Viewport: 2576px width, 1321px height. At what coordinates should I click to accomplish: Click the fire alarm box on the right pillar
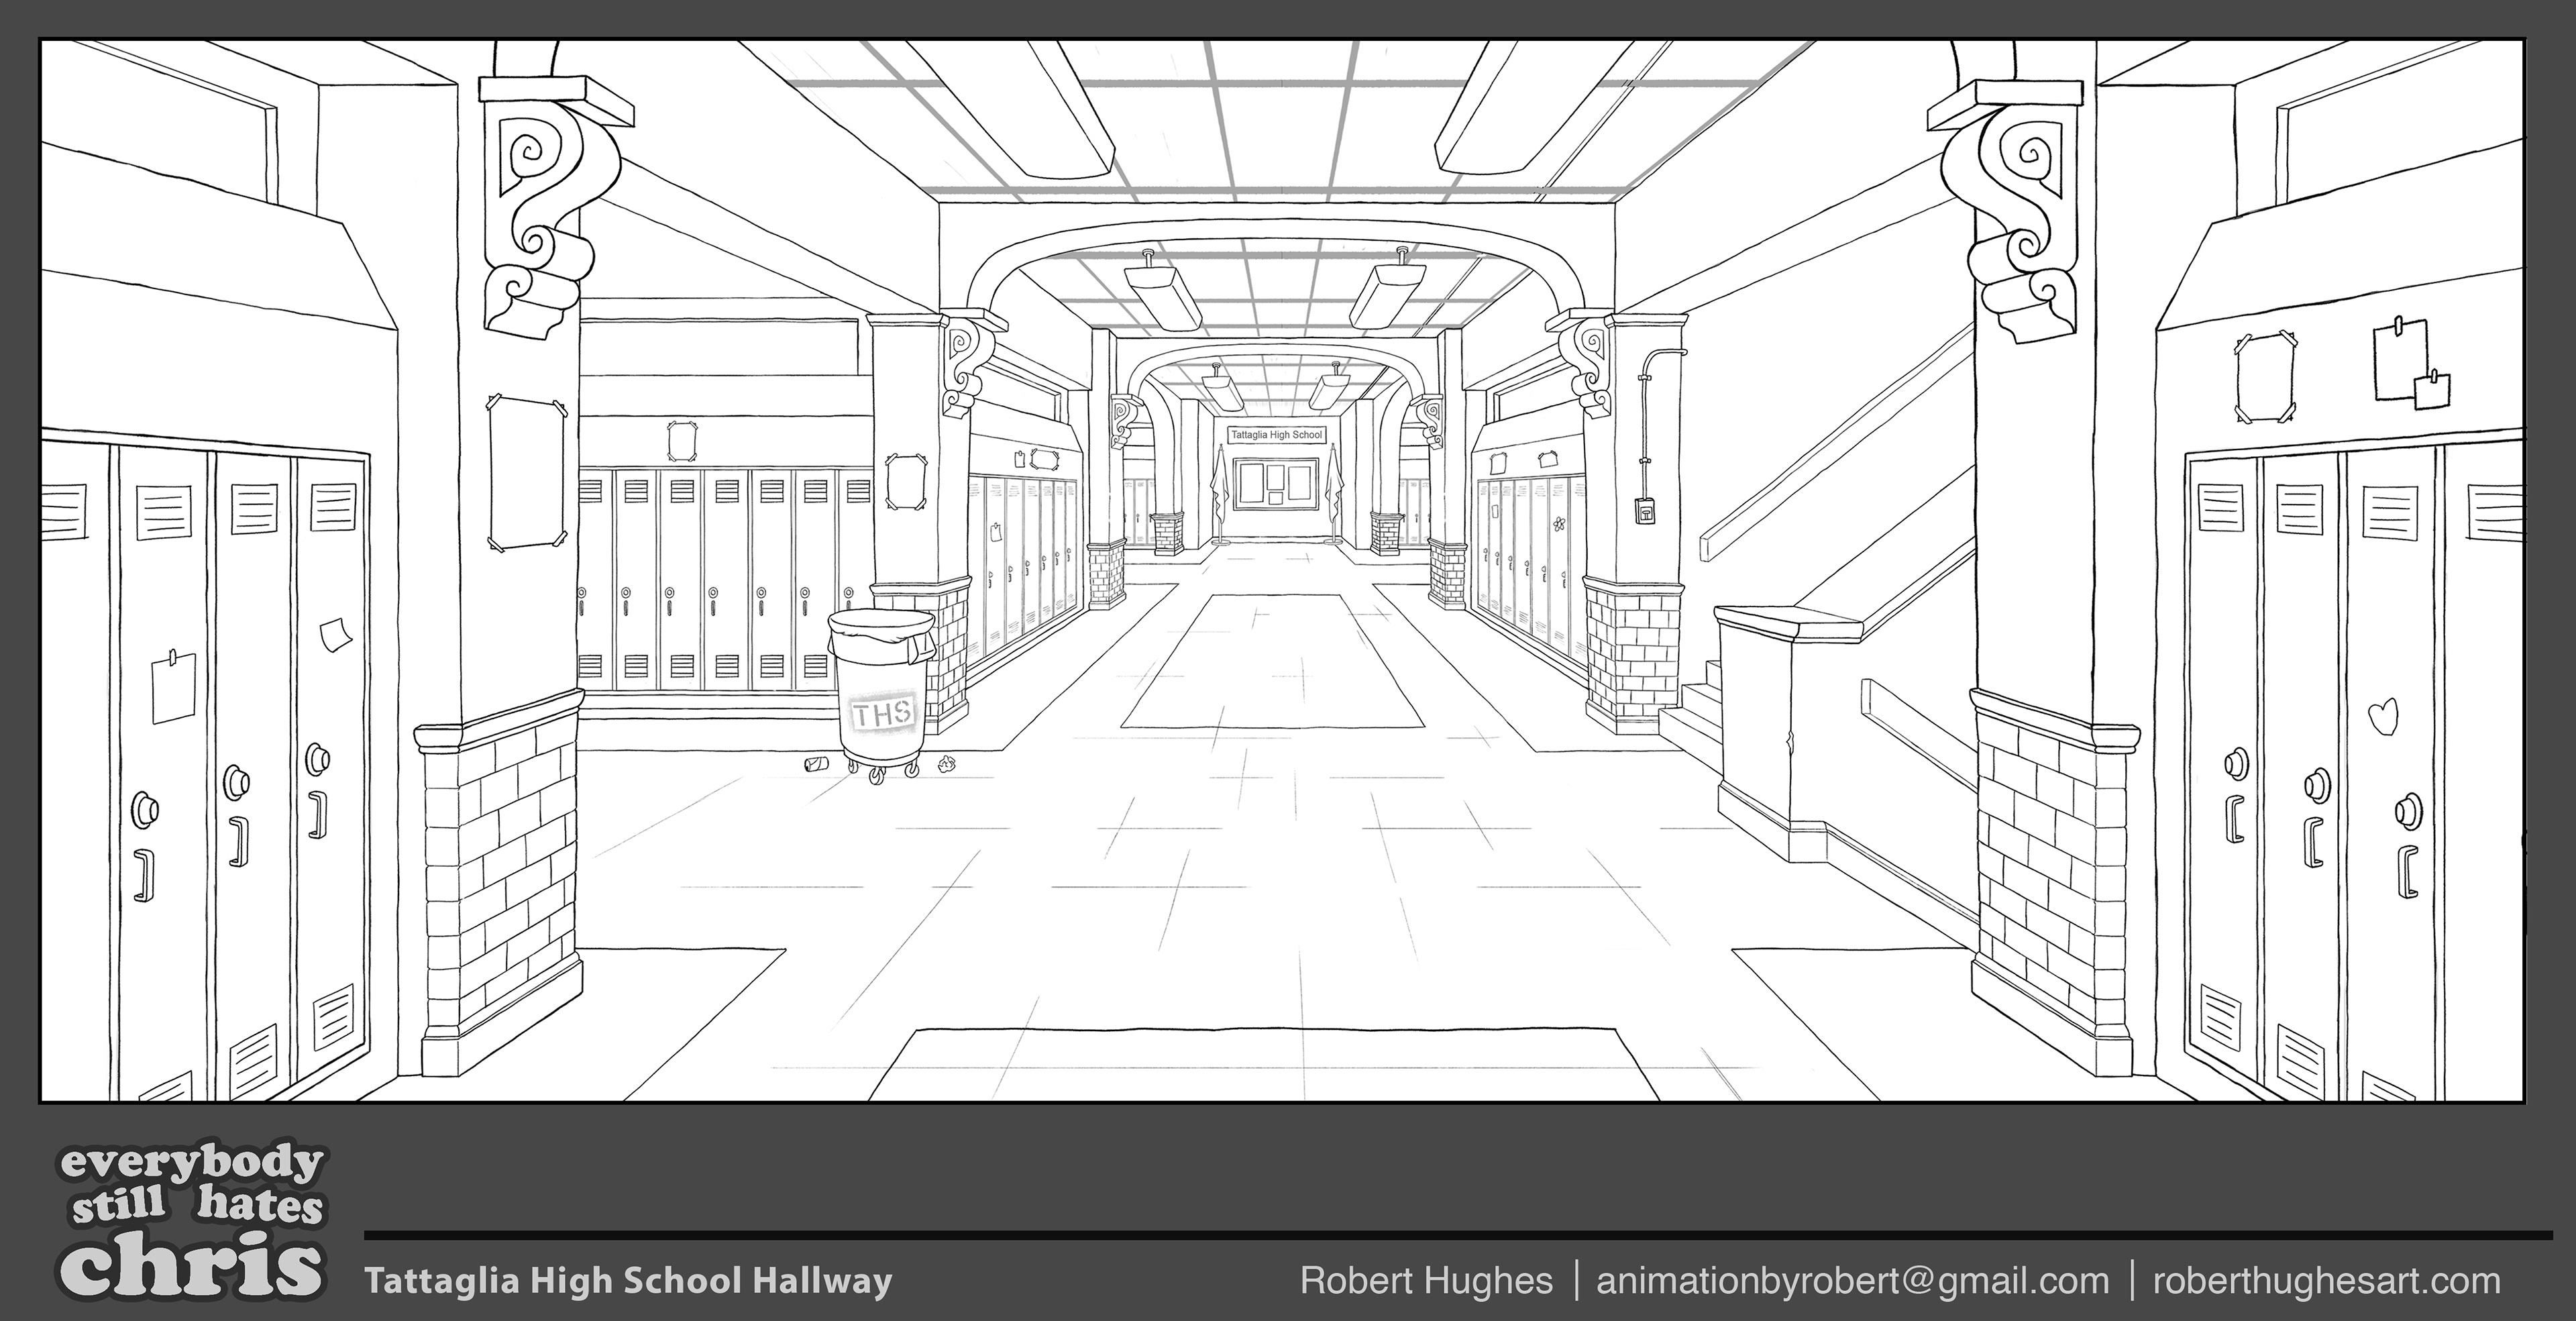(x=1645, y=511)
